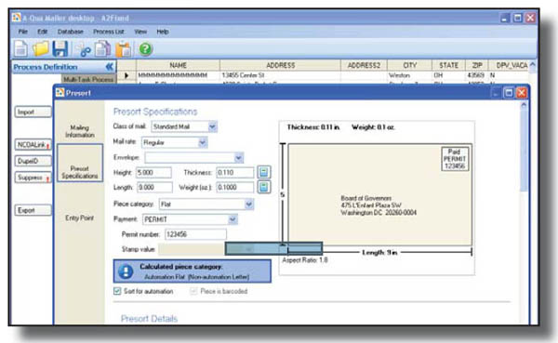Click the Length input field
558x343 pixels.
(x=154, y=187)
